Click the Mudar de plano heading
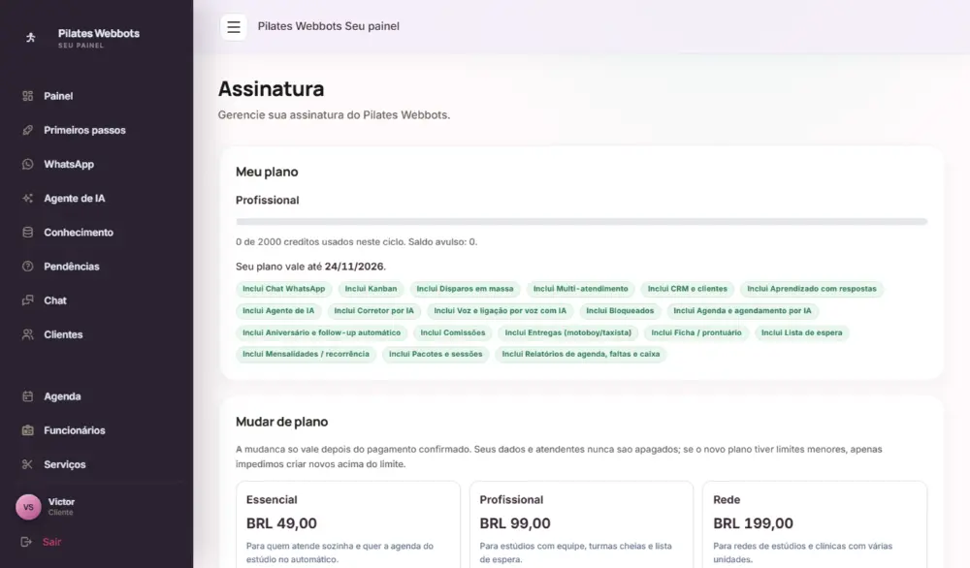The width and height of the screenshot is (970, 568). 281,422
